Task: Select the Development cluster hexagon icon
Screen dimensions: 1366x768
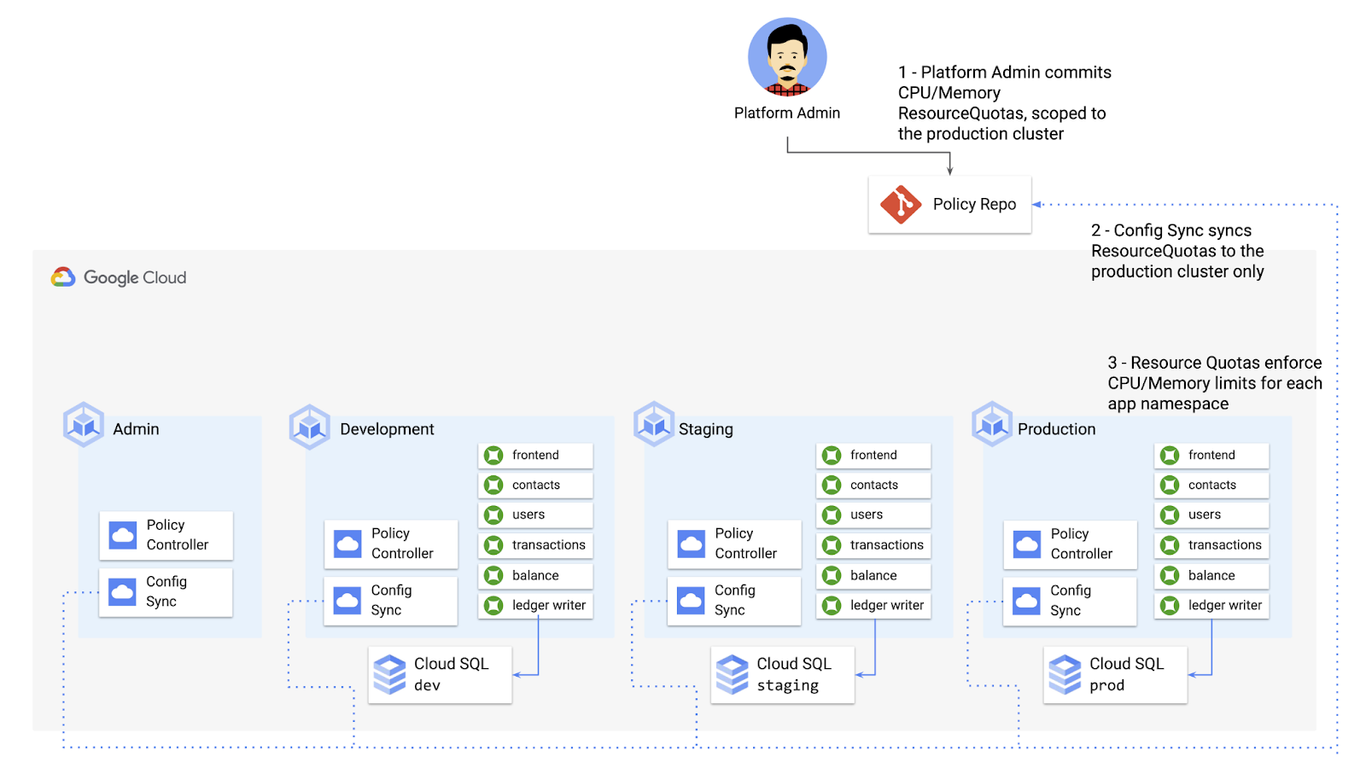Action: click(310, 427)
